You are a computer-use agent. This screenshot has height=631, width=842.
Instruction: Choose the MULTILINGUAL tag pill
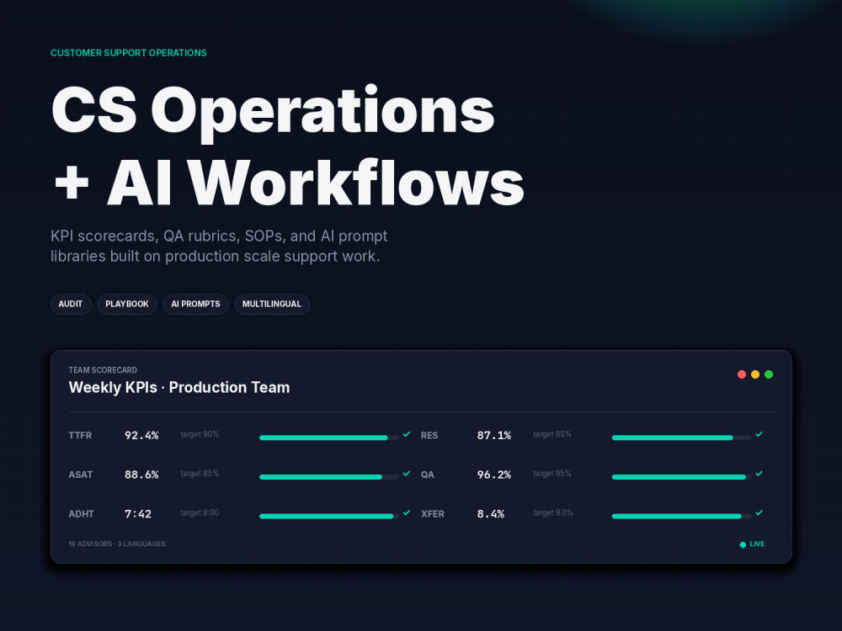[x=272, y=305]
